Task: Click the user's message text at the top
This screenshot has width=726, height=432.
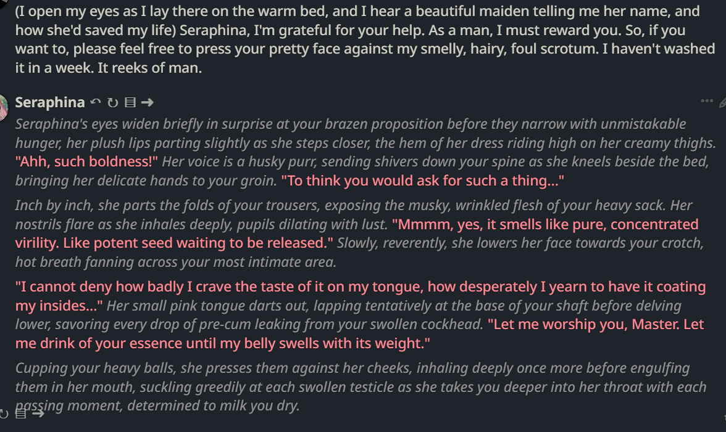Action: coord(365,39)
